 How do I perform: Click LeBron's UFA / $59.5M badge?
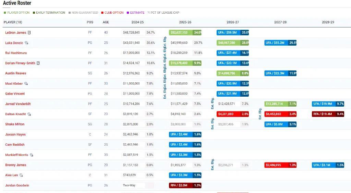[x=233, y=33]
